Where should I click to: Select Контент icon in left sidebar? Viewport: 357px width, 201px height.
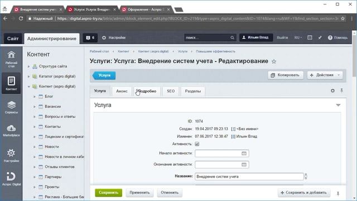point(11,83)
